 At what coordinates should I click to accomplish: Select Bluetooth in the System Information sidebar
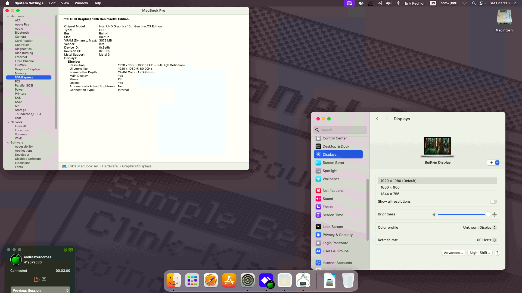tap(22, 33)
